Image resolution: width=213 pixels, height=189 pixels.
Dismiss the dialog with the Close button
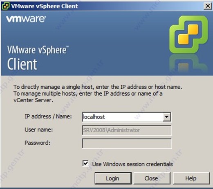152,178
